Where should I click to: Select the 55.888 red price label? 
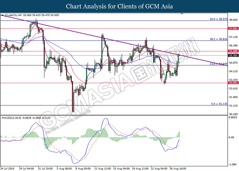coord(233,51)
